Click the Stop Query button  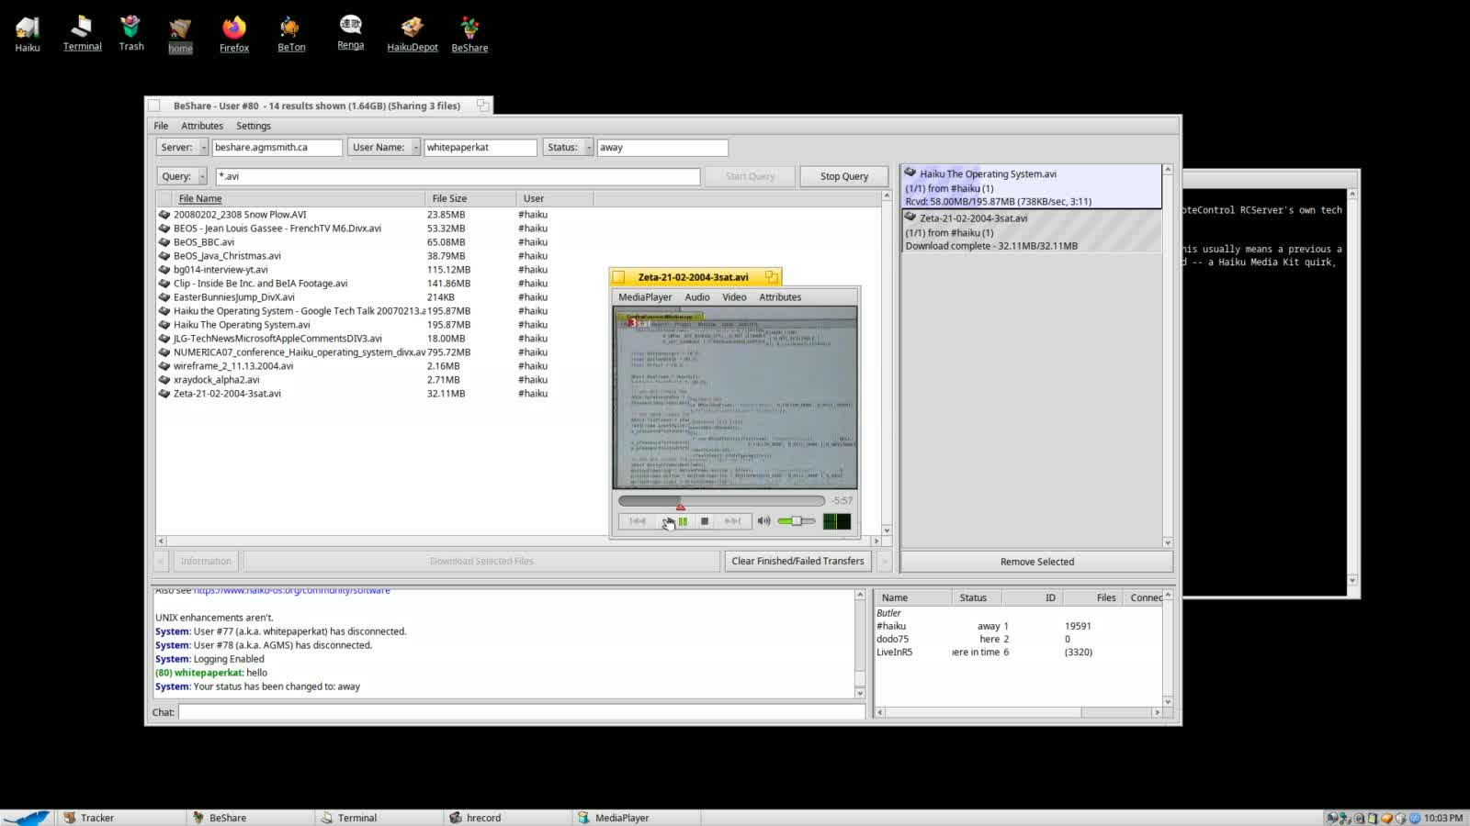pos(843,176)
